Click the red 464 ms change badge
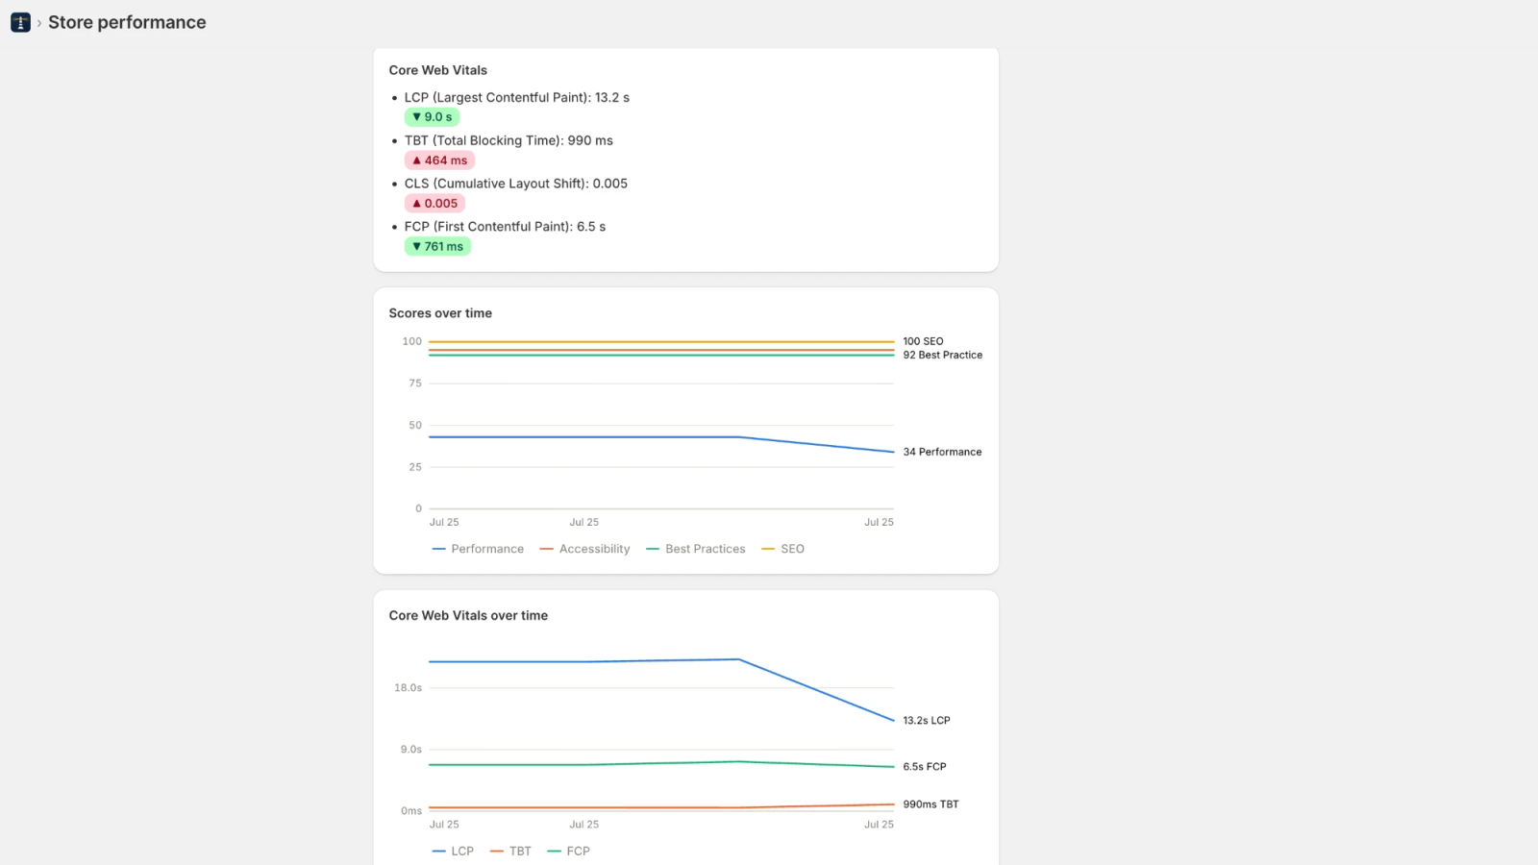1538x865 pixels. coord(439,161)
